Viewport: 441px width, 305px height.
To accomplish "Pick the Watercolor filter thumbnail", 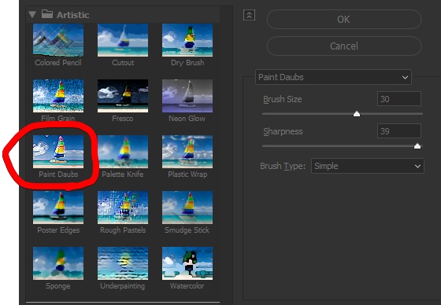I will pyautogui.click(x=187, y=263).
